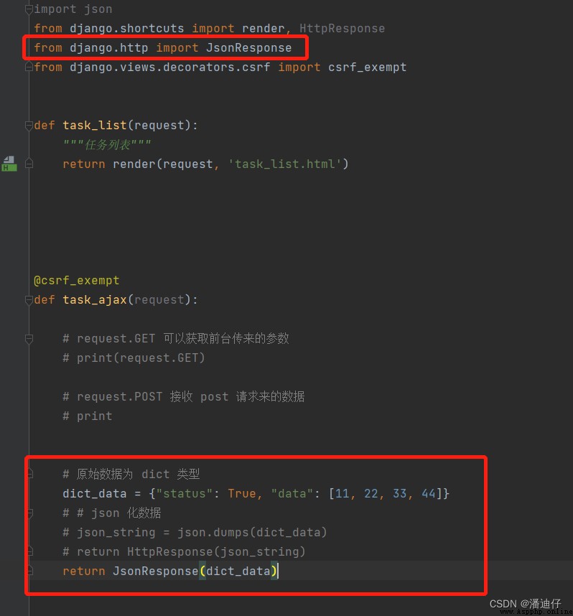Screen dimensions: 573x616
Task: Click the number 44 in the list
Action: (x=429, y=493)
